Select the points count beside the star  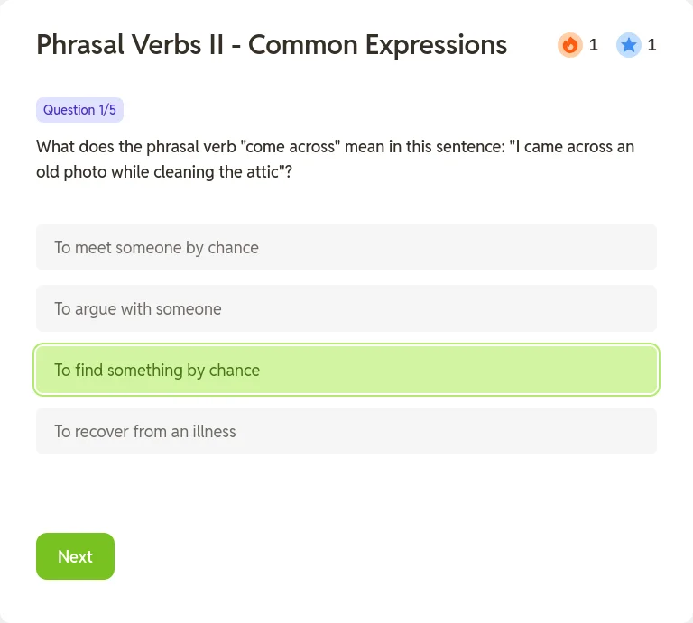click(651, 45)
